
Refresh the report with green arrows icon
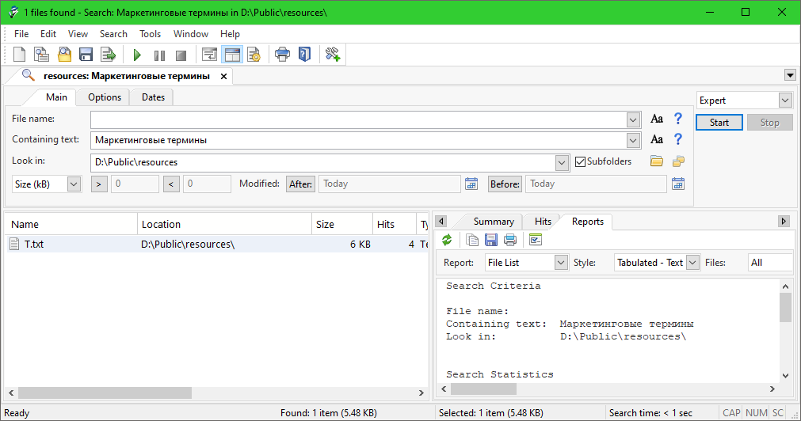click(447, 240)
